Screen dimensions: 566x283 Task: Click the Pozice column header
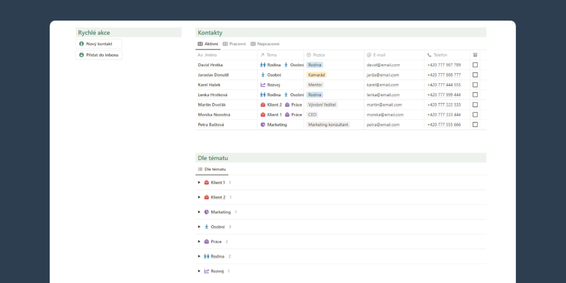point(334,55)
